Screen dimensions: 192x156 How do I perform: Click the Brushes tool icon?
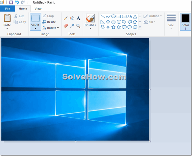[90, 18]
